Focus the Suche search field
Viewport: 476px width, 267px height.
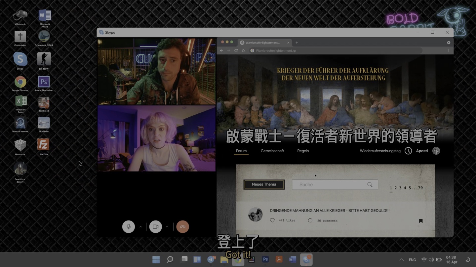point(335,185)
